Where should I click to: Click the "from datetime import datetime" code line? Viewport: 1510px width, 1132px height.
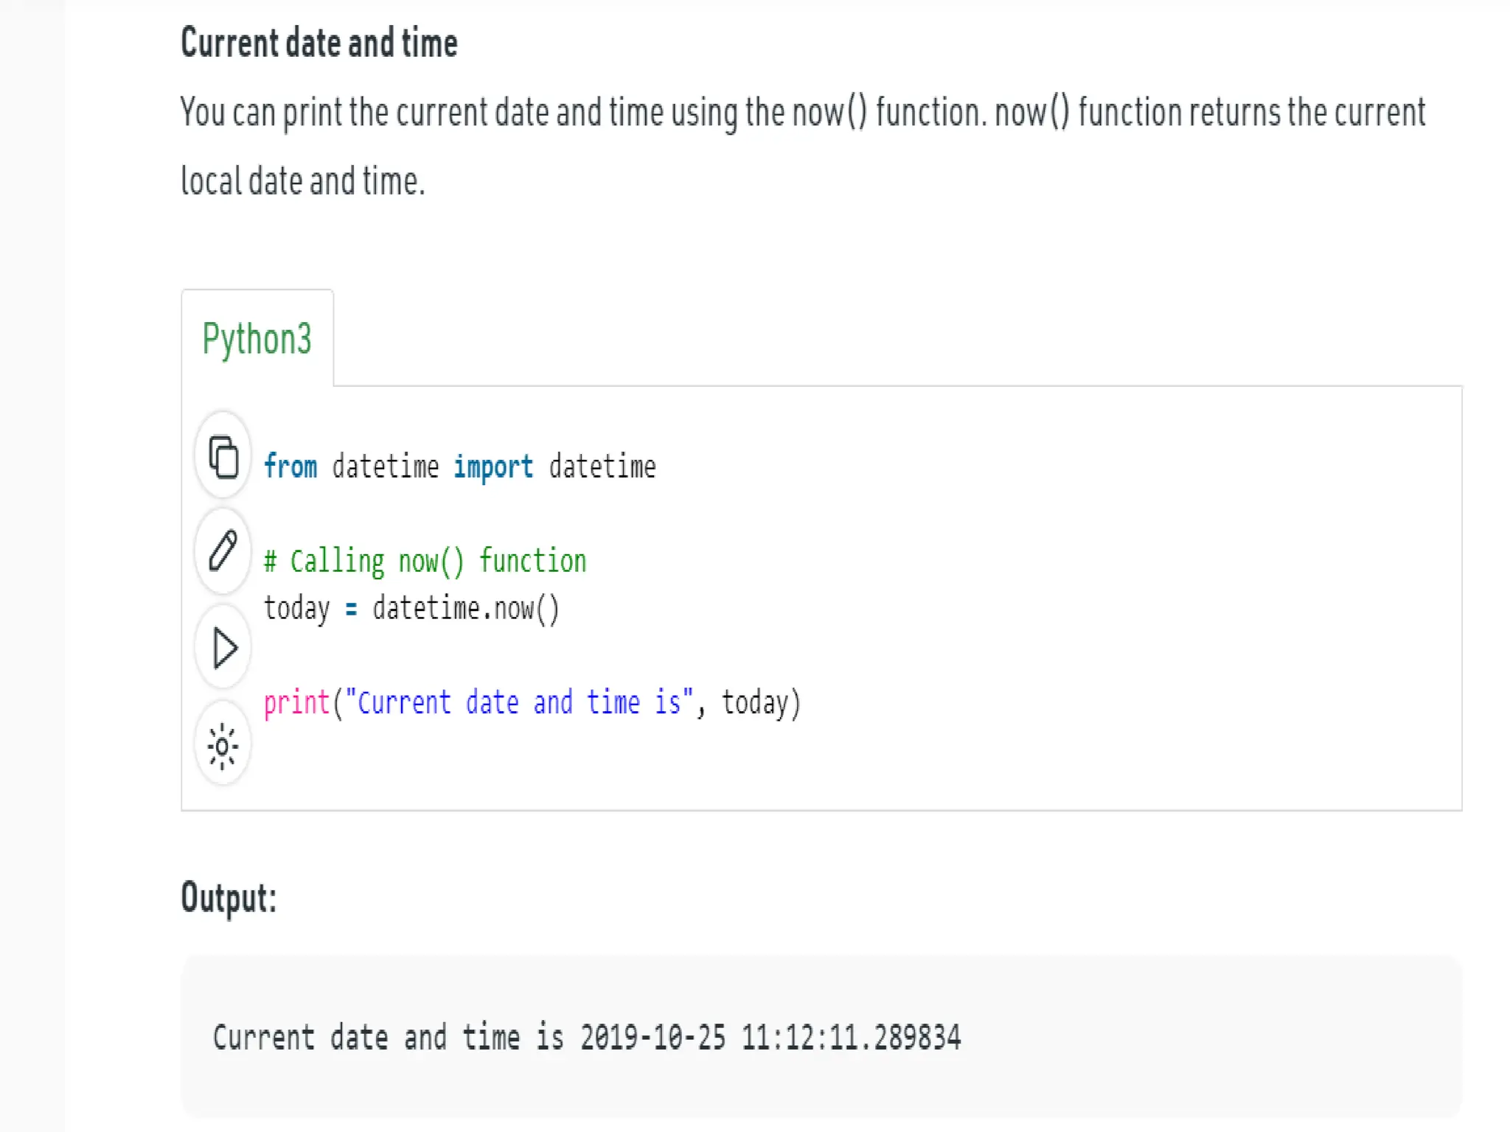459,467
